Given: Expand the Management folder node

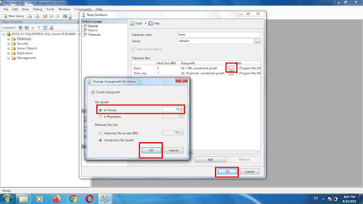Looking at the screenshot, I should click(x=9, y=58).
